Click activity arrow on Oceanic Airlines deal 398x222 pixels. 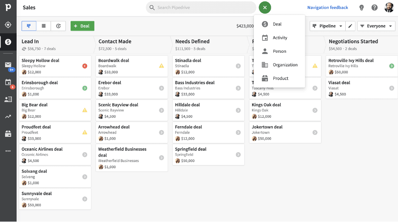click(x=85, y=155)
